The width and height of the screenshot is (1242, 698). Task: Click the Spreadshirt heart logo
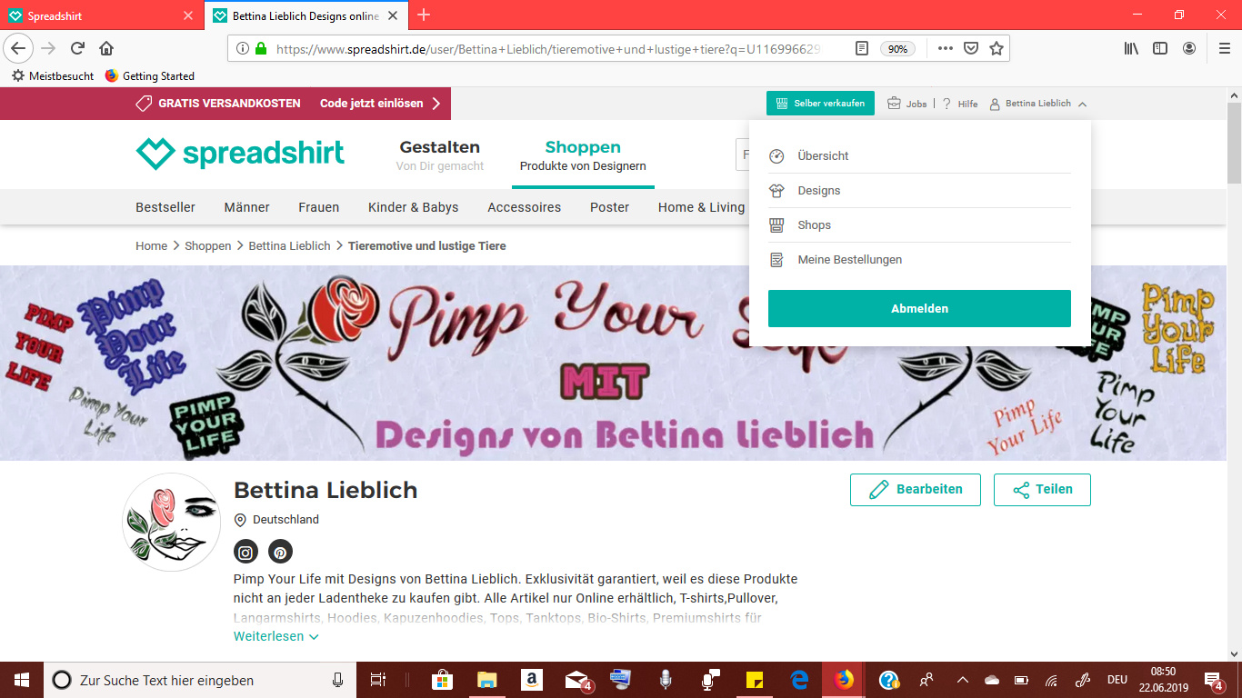coord(155,154)
